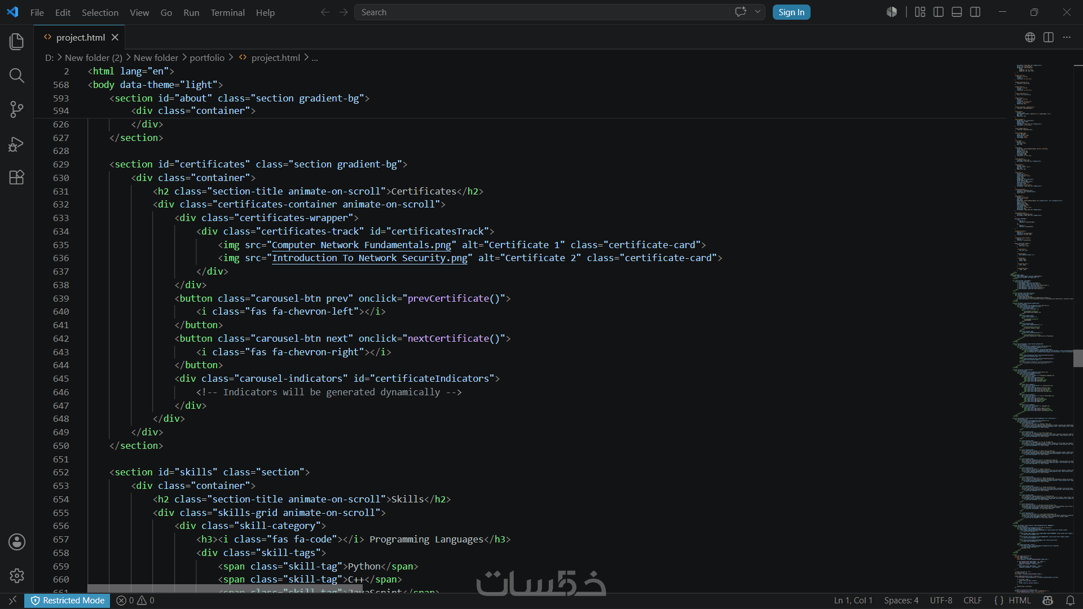1083x609 pixels.
Task: Select the project.html editor tab
Action: click(x=80, y=37)
